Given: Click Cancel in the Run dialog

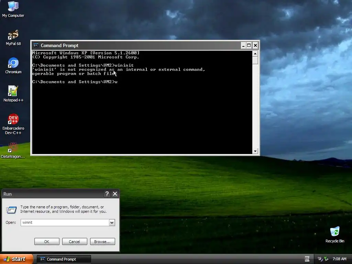Looking at the screenshot, I should [x=75, y=242].
